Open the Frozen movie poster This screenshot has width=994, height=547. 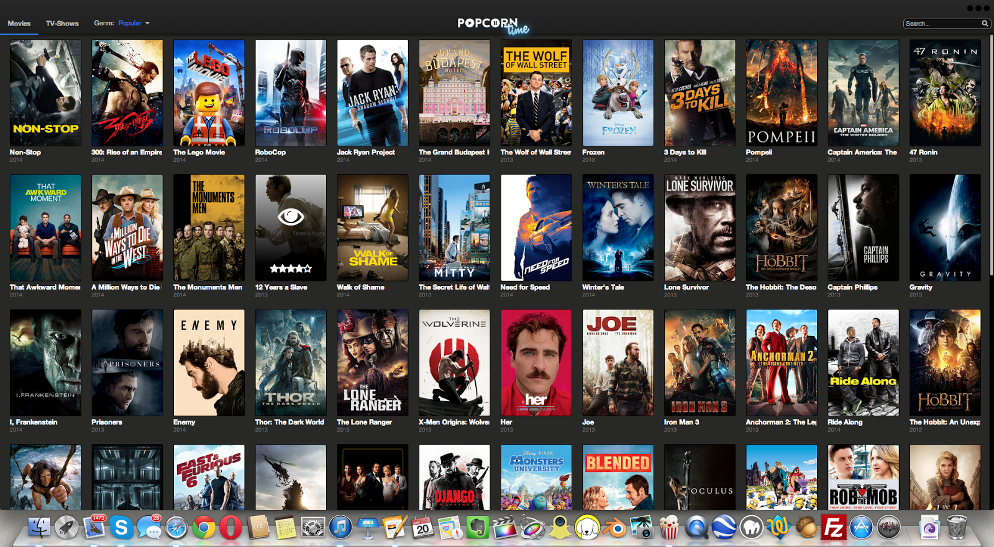tap(618, 93)
